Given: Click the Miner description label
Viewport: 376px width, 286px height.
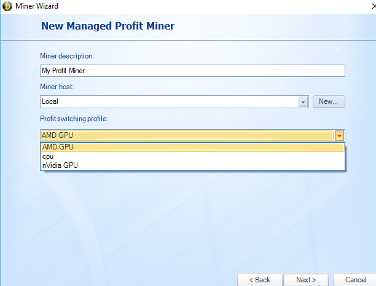Looking at the screenshot, I should 67,56.
